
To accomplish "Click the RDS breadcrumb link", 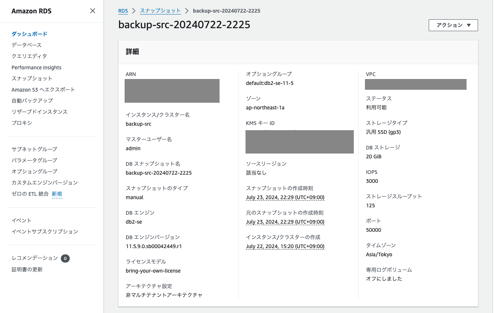I will coord(123,11).
